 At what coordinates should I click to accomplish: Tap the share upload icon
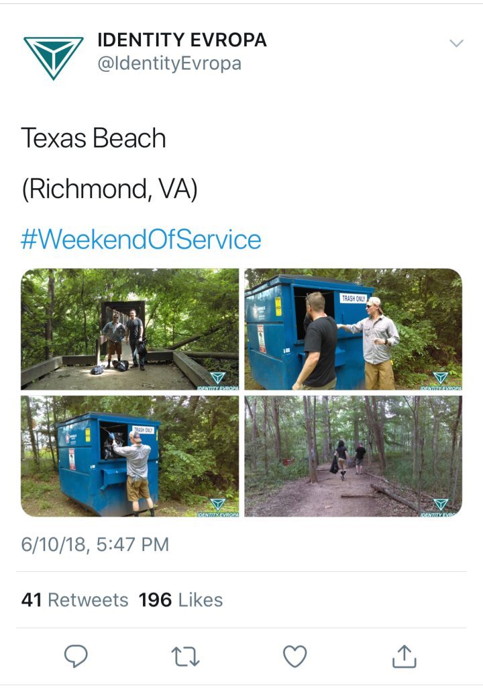pyautogui.click(x=404, y=656)
